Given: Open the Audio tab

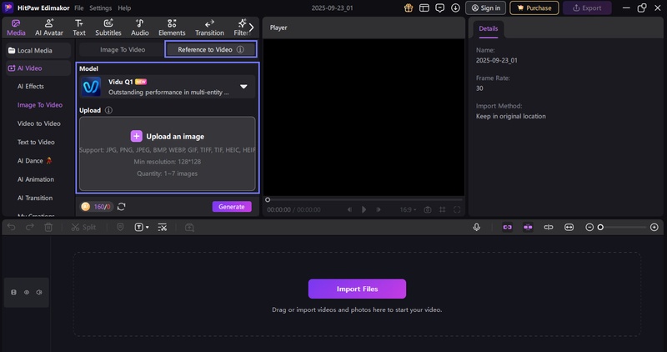Looking at the screenshot, I should [139, 28].
